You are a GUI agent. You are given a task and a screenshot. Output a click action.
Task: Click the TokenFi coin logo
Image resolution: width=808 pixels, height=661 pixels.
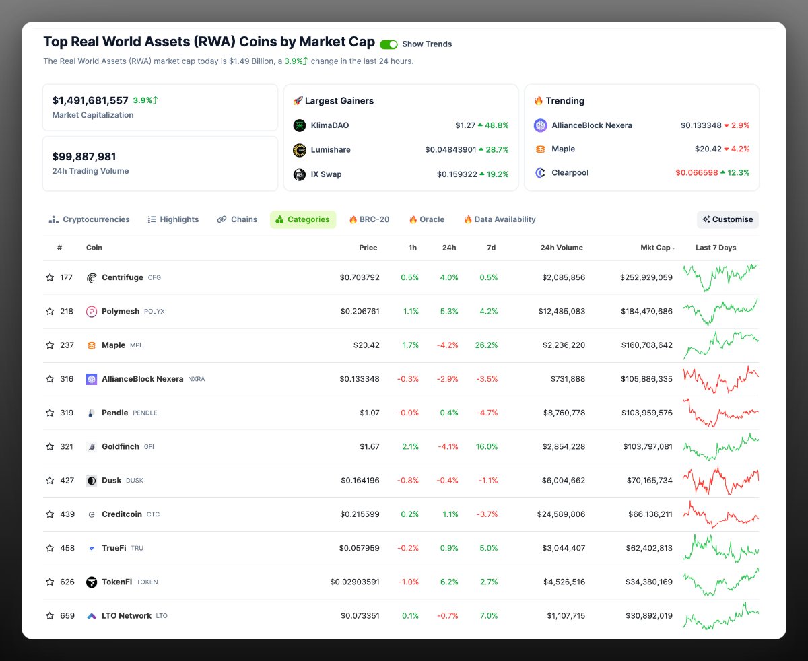[92, 582]
